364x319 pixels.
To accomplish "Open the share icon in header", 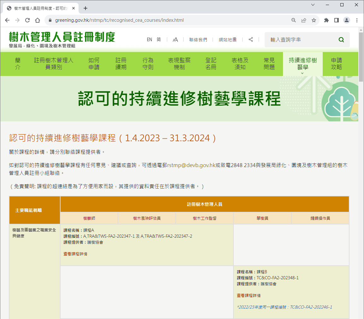I will pos(251,39).
